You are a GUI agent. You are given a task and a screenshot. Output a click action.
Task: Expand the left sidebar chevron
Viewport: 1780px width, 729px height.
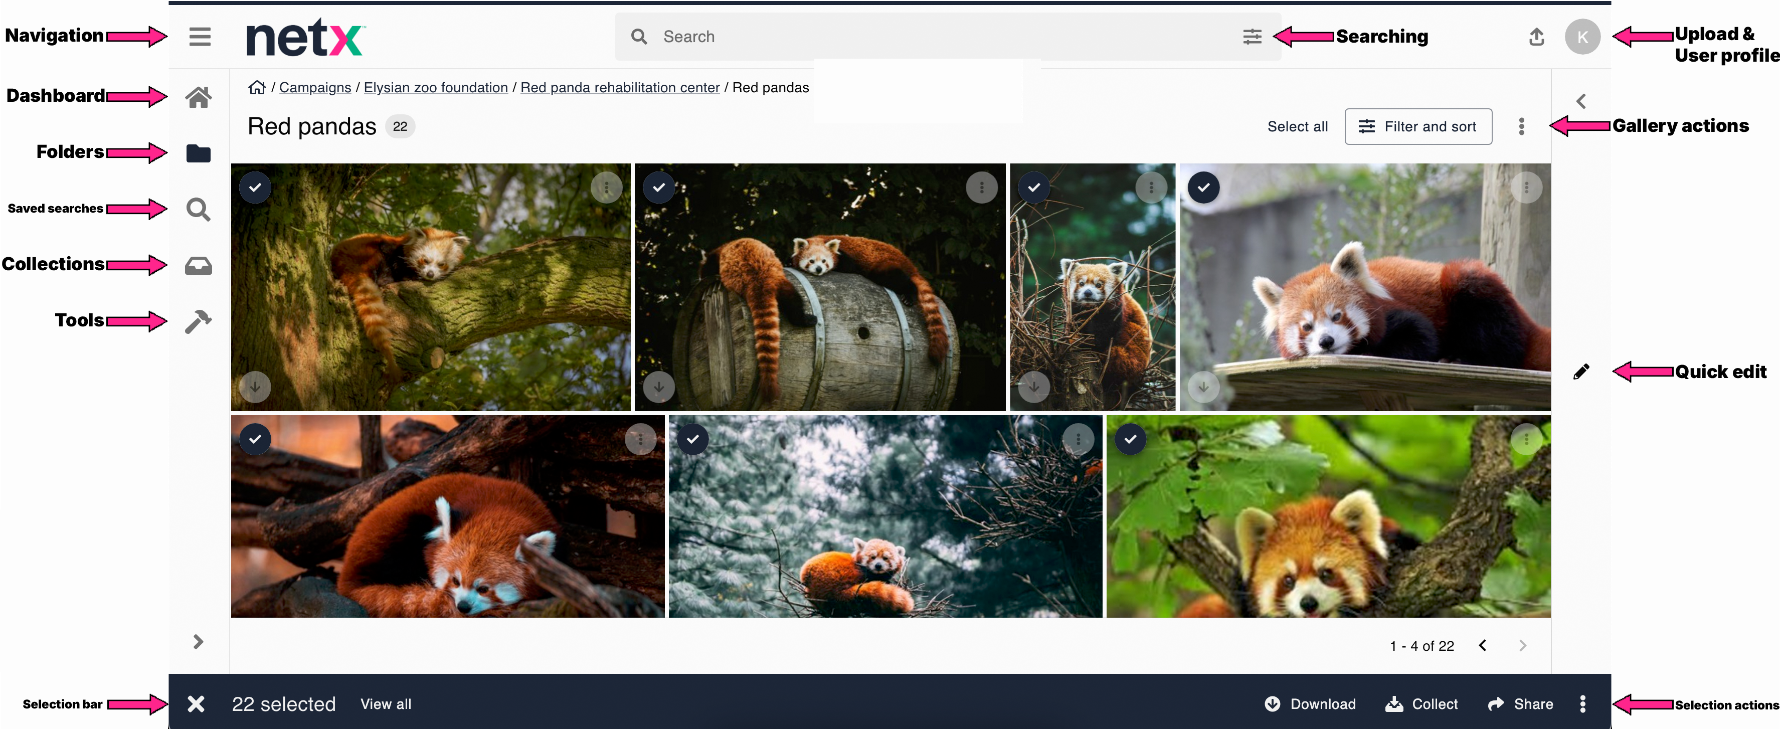(199, 642)
